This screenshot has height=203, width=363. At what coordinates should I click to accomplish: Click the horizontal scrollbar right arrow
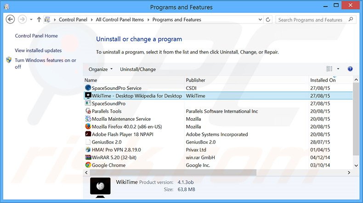(x=349, y=172)
